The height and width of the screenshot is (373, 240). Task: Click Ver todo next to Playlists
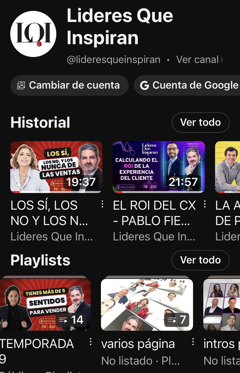201,260
